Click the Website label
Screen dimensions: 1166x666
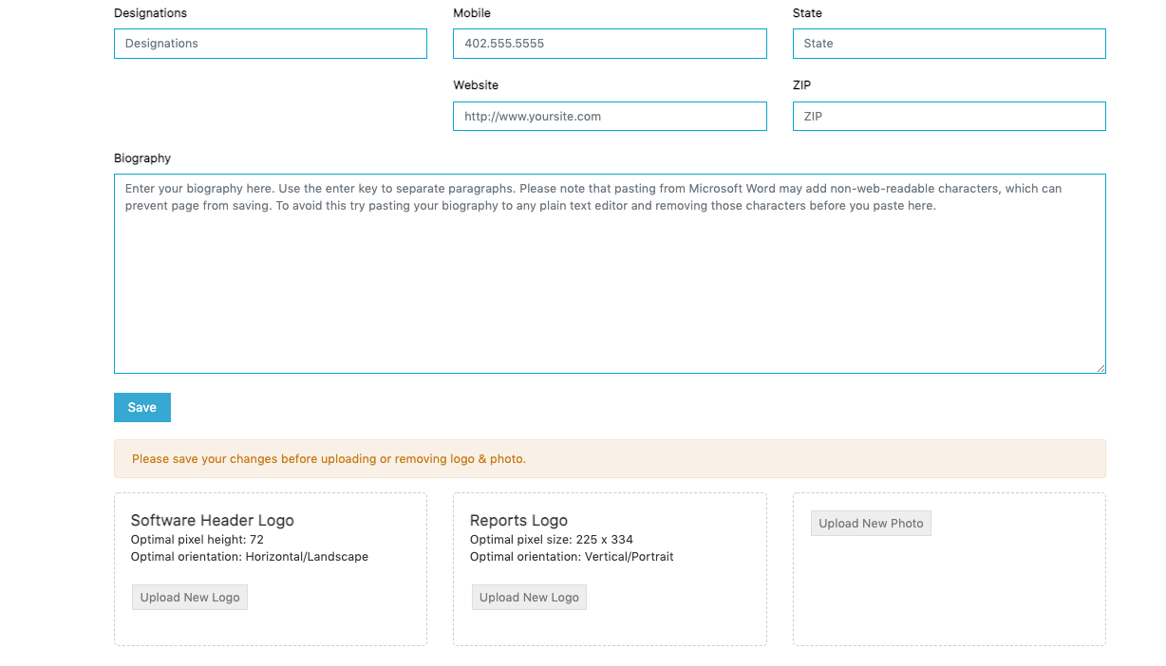(476, 85)
